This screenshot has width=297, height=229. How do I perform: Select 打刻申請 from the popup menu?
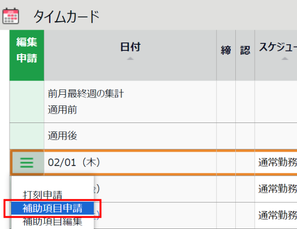[x=42, y=195]
